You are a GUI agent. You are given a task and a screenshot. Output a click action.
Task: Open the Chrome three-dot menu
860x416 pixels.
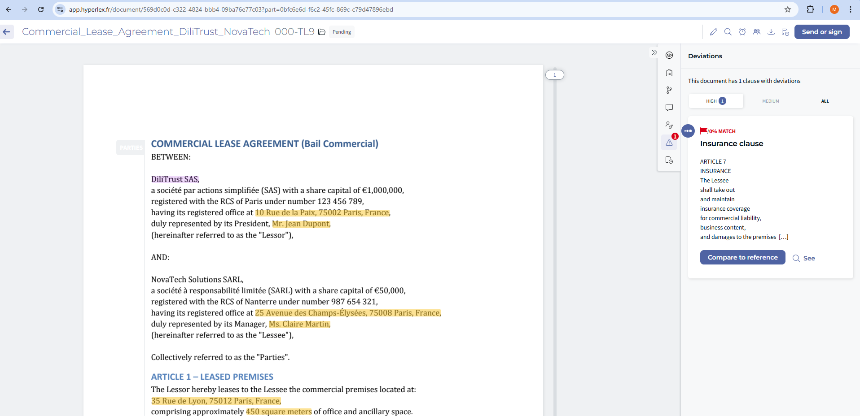click(x=851, y=9)
